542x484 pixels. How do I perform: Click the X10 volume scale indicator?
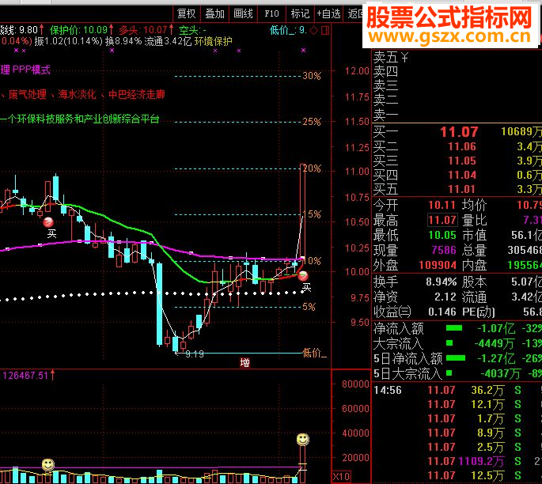click(x=341, y=477)
